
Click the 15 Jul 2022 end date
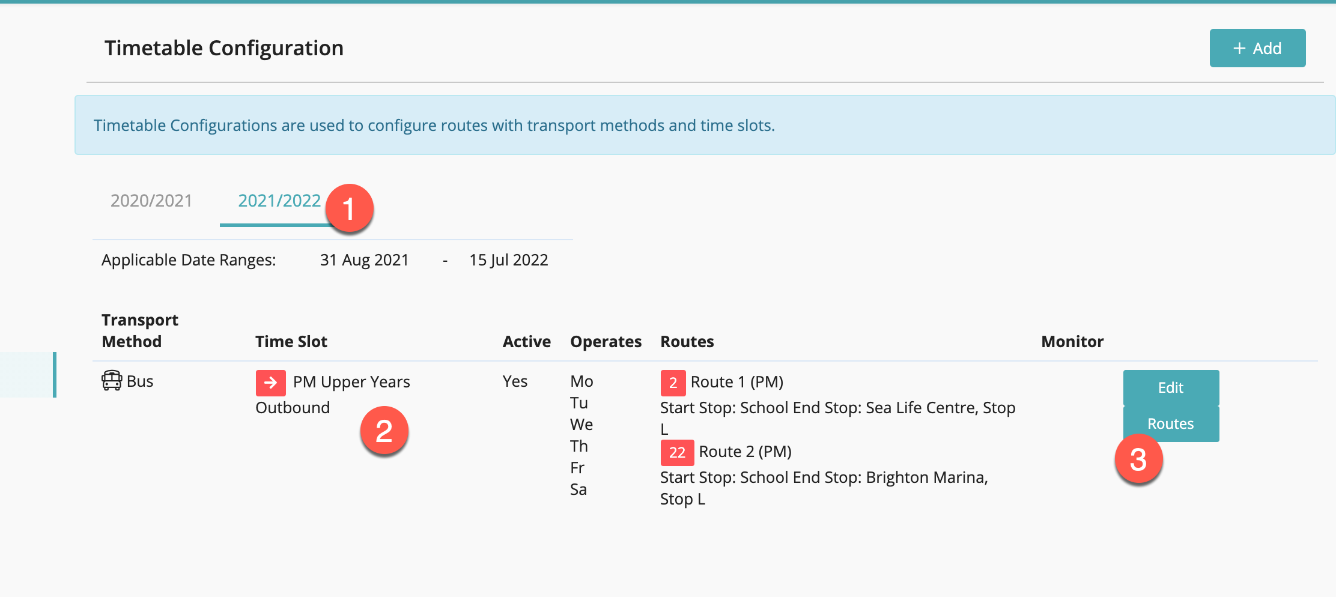coord(508,260)
